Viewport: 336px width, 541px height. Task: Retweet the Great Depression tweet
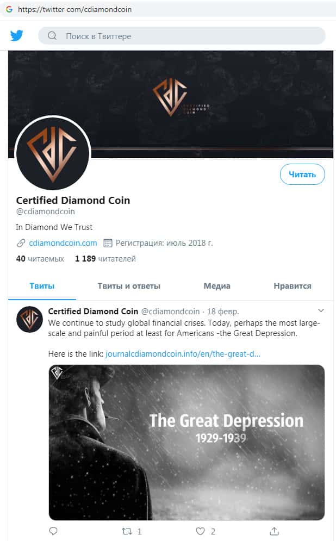[x=127, y=531]
